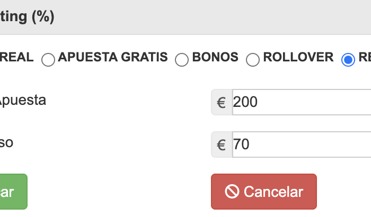Select the APUESTA GRATIS radio button
The width and height of the screenshot is (371, 217).
pos(48,60)
